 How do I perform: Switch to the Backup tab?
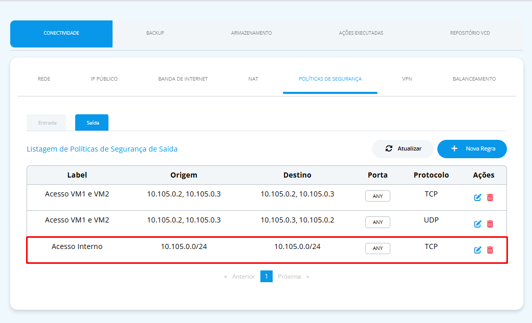pos(155,33)
